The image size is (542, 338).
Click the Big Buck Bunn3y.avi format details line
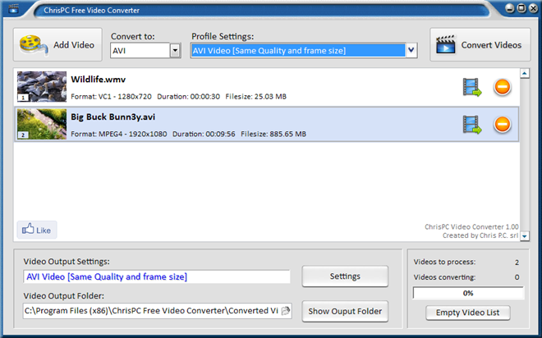[188, 134]
